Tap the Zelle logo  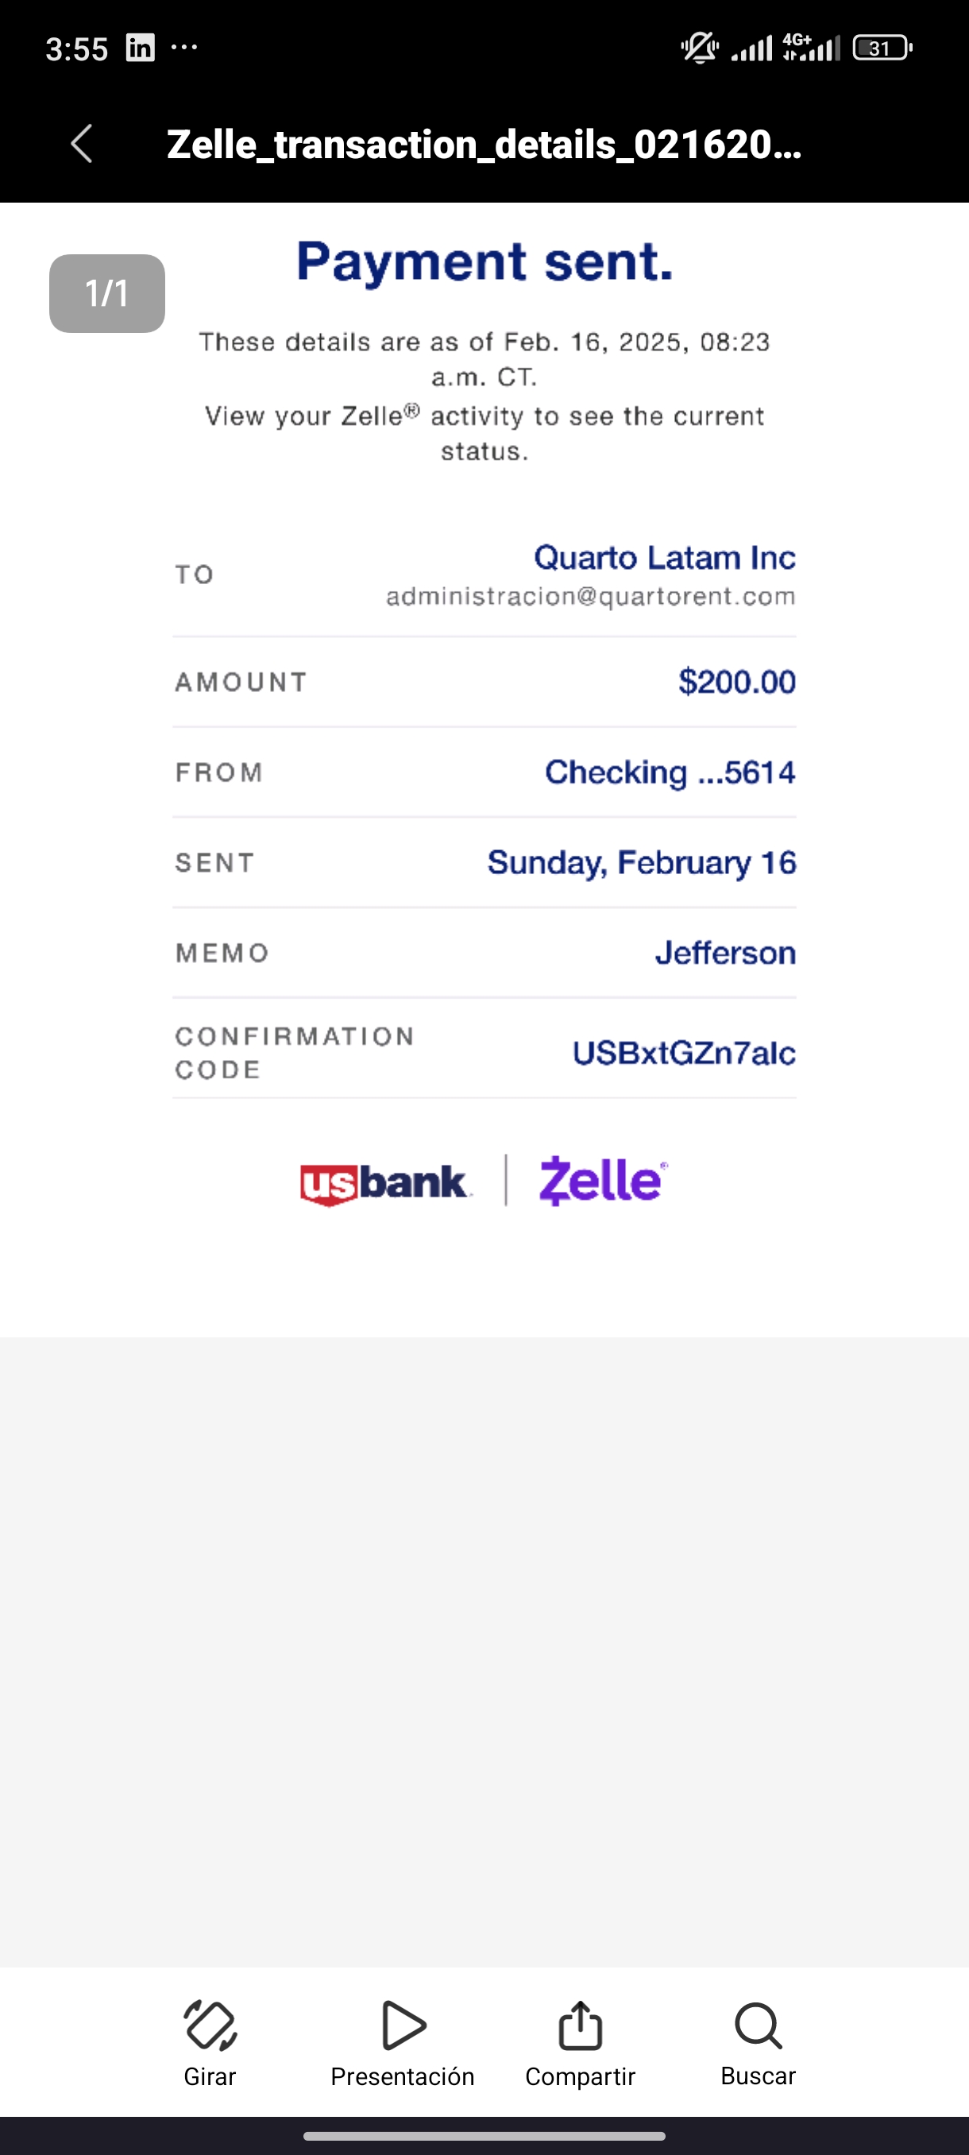pyautogui.click(x=603, y=1180)
